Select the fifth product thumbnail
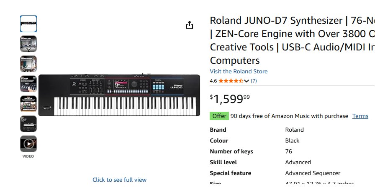The image size is (375, 193). (x=28, y=104)
